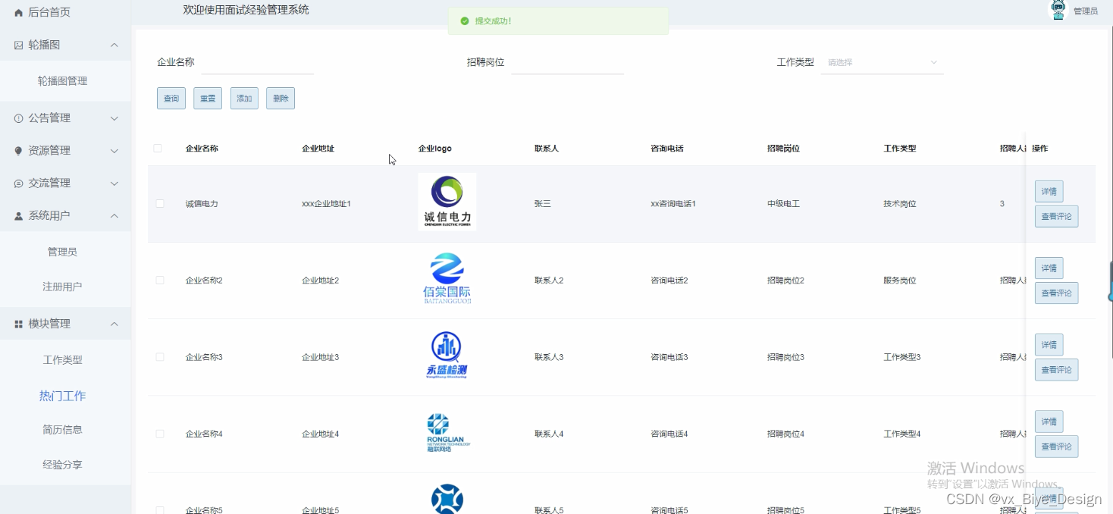Click the xxx企业地址1 cell
Screen dimensions: 1113x514
click(326, 204)
